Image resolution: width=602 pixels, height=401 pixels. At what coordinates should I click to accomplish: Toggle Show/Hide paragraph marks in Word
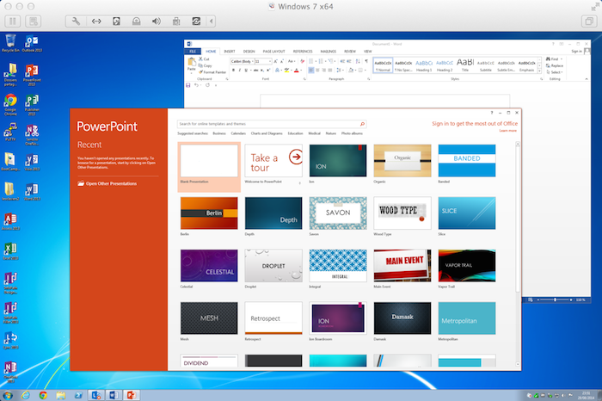tap(366, 61)
